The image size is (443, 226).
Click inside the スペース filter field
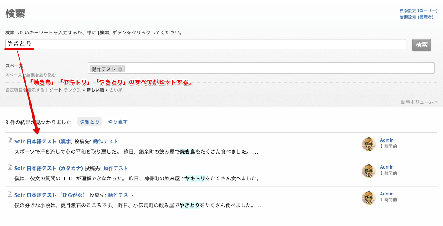[261, 68]
